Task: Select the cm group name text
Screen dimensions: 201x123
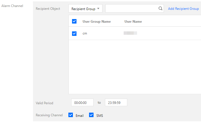Action: [85, 33]
